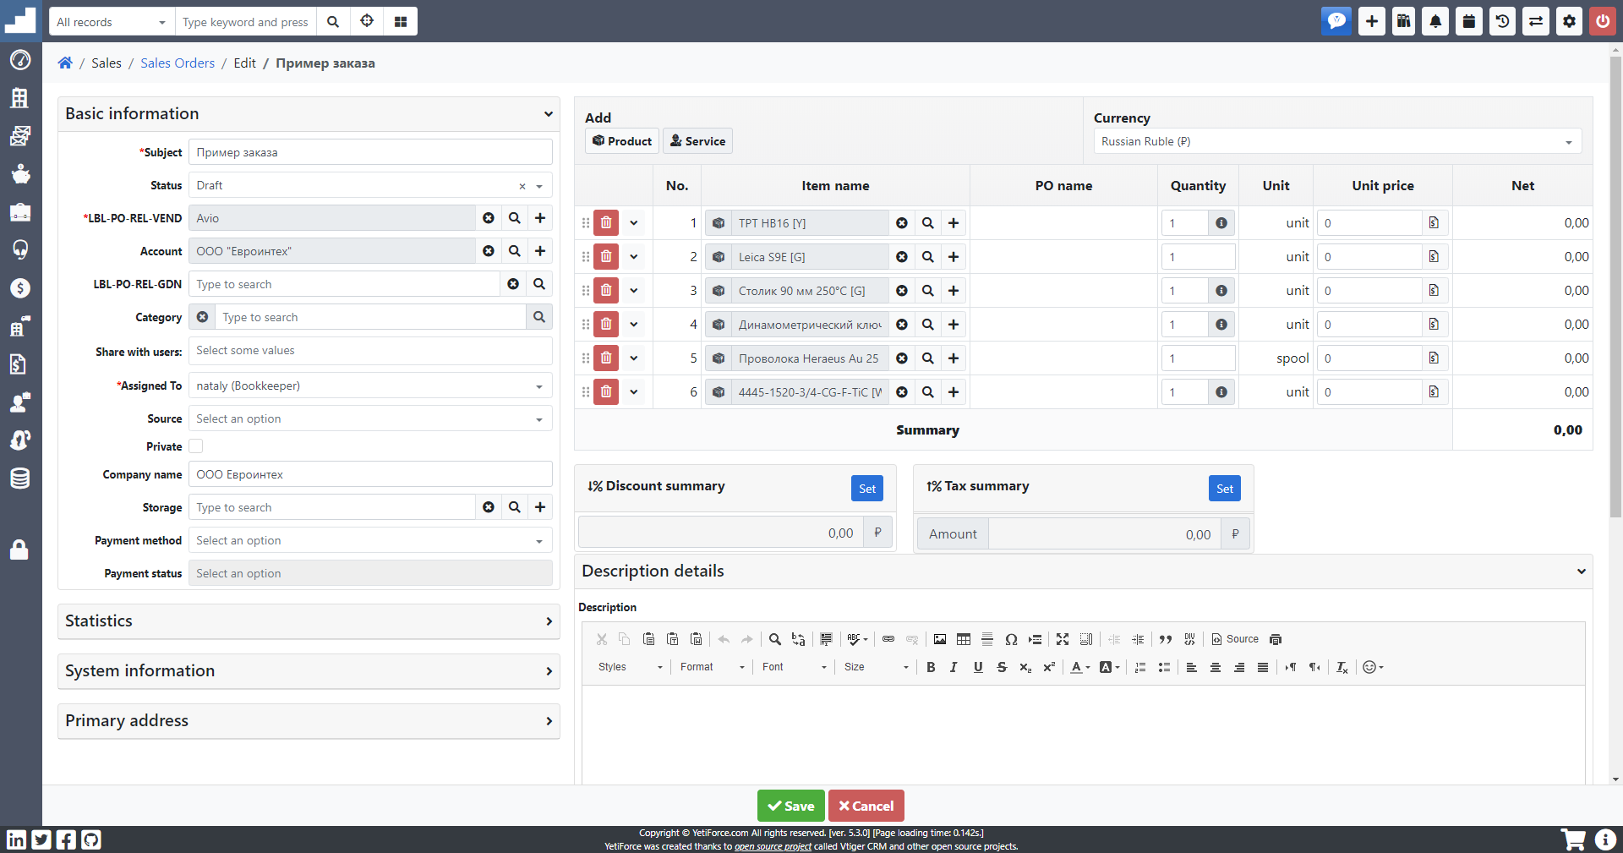Toggle strikethrough formatting

pos(1002,667)
